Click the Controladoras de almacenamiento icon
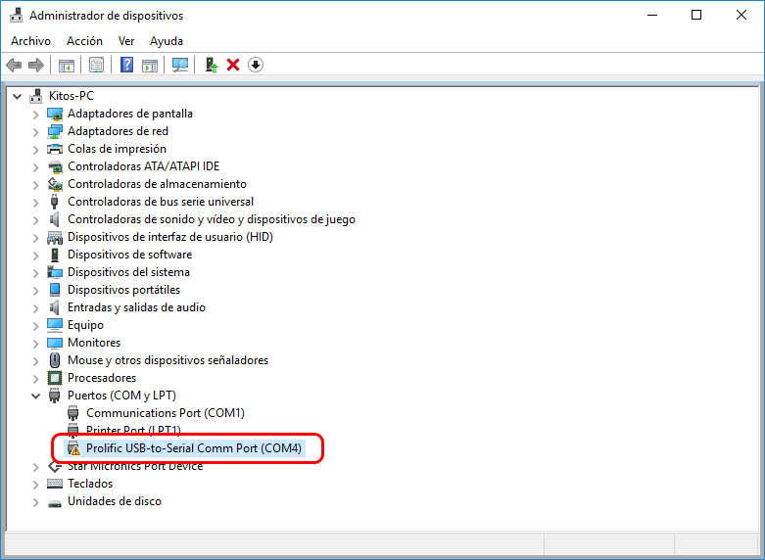The height and width of the screenshot is (560, 765). (x=55, y=184)
